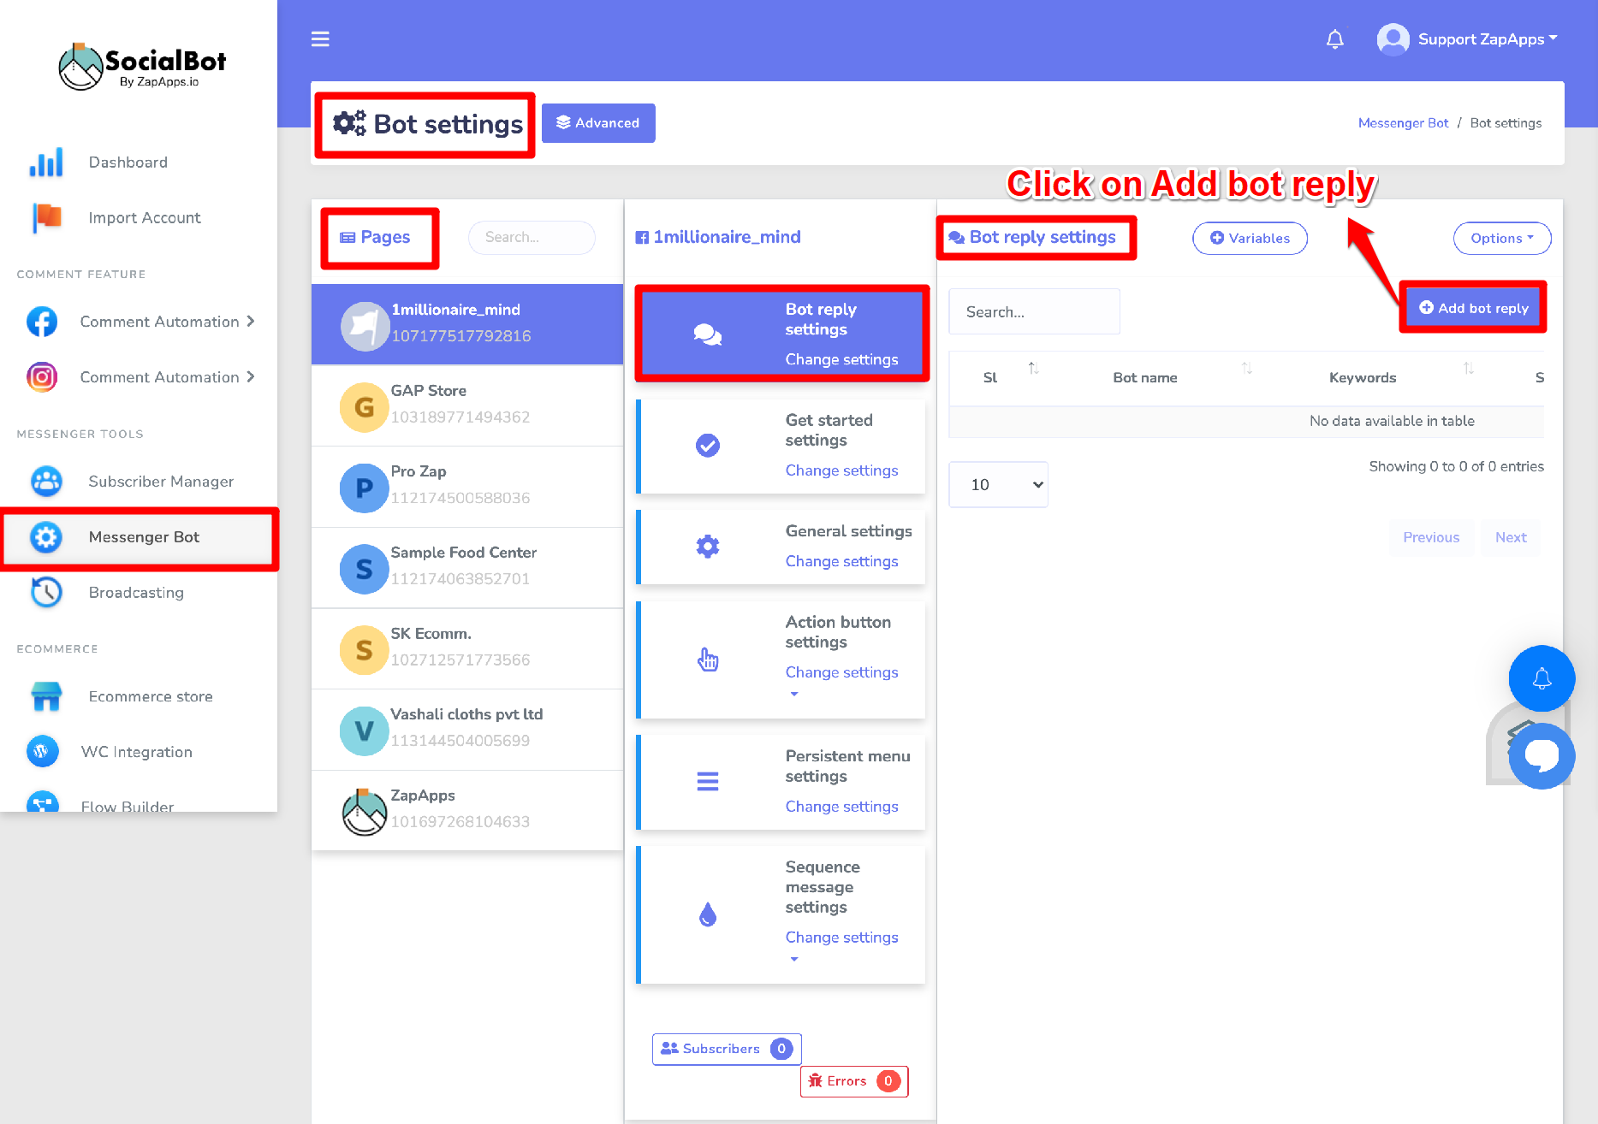Click the Get started checkmark icon
The image size is (1598, 1124).
708,446
